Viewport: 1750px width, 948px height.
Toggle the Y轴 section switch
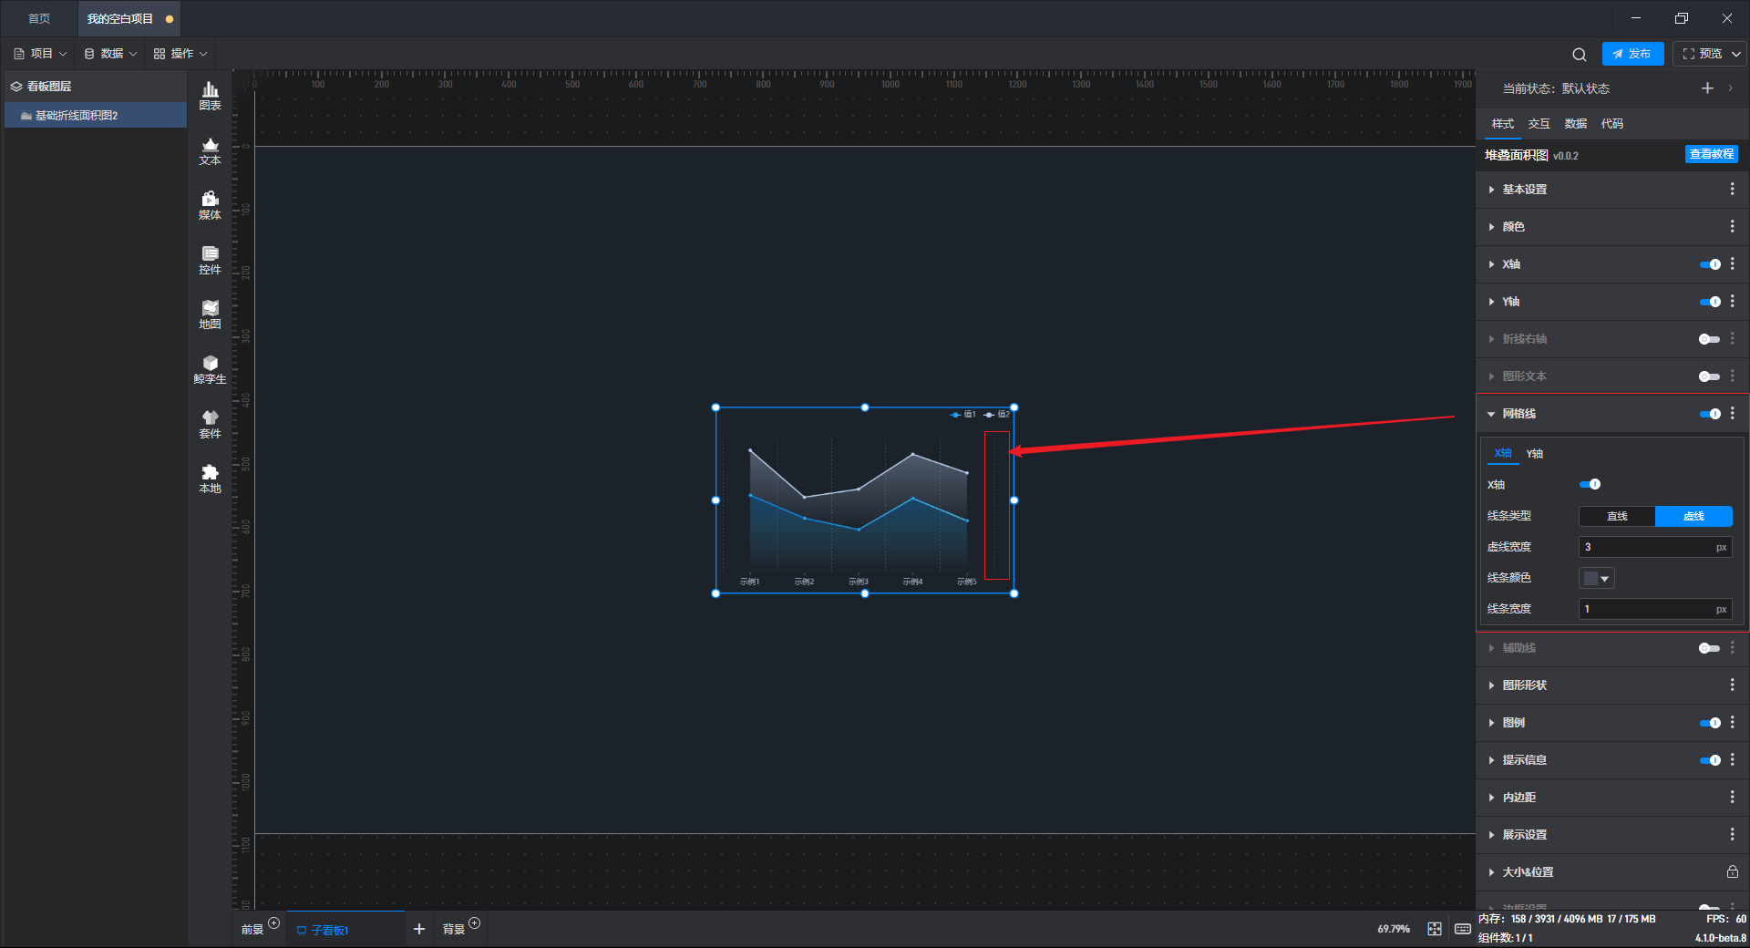pyautogui.click(x=1710, y=302)
